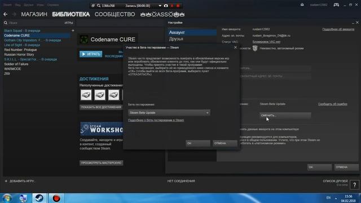361x203 pixels.
Task: Click the red recorder taskbar icon
Action: point(56,198)
